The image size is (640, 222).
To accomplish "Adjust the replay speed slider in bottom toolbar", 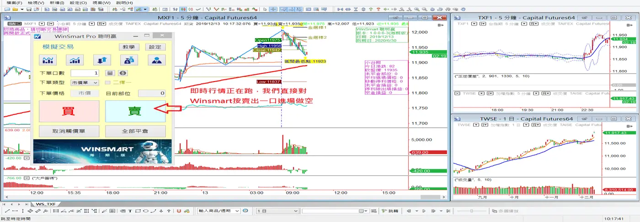I will 471,211.
